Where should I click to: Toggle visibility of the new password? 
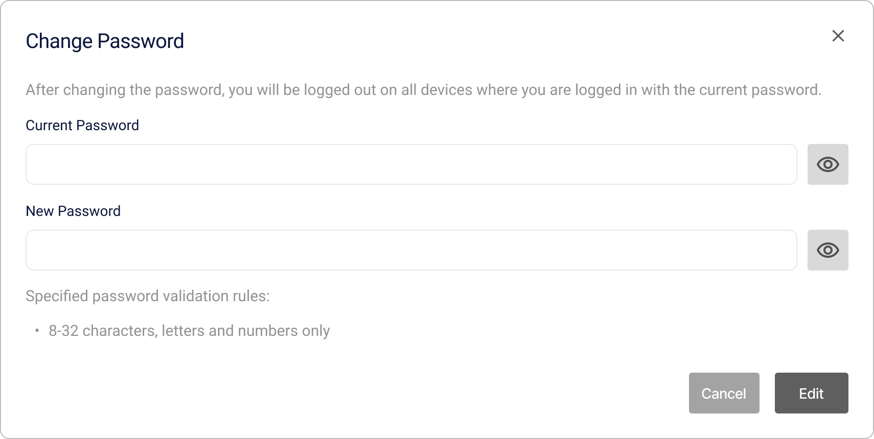(x=827, y=250)
